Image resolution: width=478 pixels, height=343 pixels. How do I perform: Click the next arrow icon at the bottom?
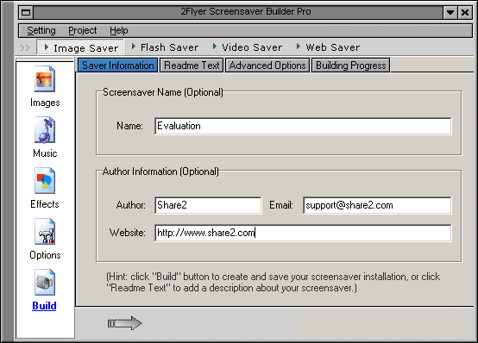pos(125,323)
